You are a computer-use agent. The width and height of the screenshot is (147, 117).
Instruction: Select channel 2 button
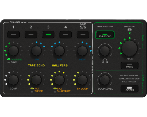pyautogui.click(x=31, y=35)
